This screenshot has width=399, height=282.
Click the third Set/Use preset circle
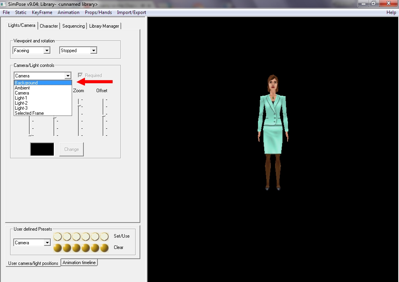(76, 236)
